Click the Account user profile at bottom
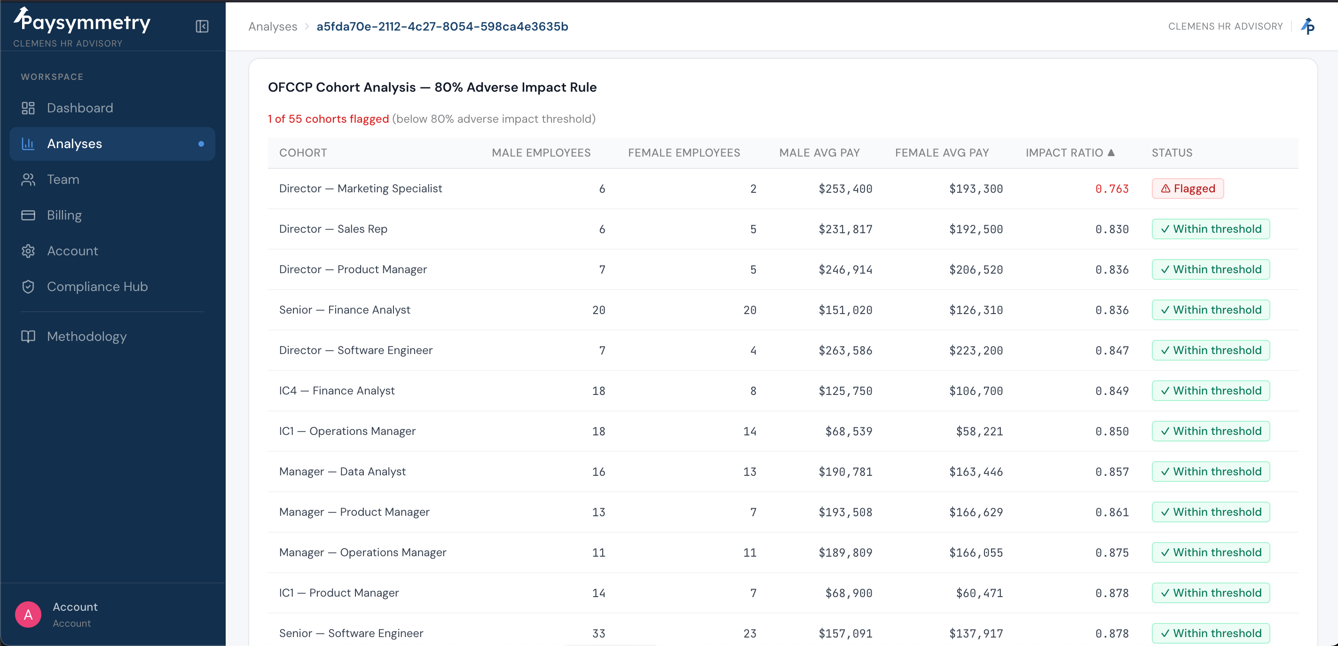1338x646 pixels. tap(112, 615)
